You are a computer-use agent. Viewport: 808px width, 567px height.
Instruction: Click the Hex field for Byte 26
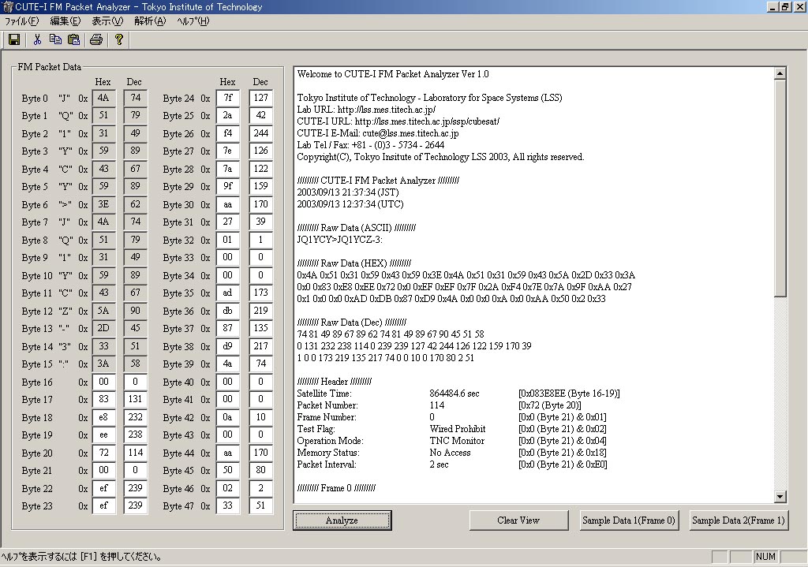(228, 134)
